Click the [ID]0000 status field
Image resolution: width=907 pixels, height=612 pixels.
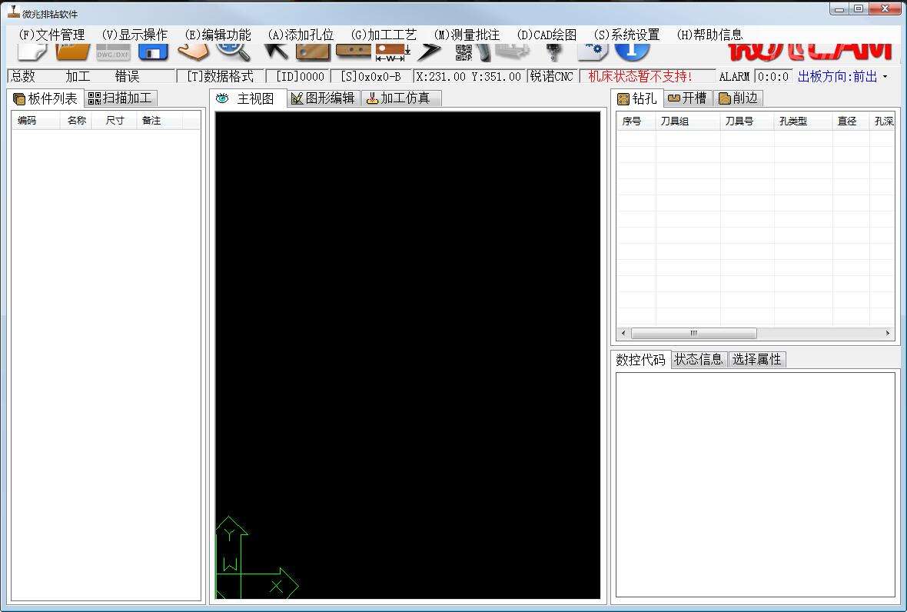tap(299, 76)
